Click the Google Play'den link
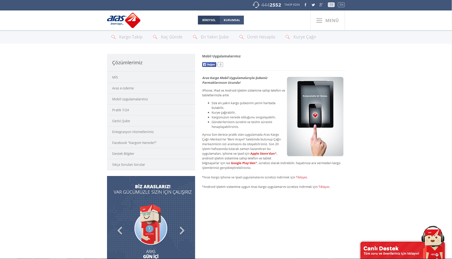Screen dimensions: 452x259 pos(243,163)
